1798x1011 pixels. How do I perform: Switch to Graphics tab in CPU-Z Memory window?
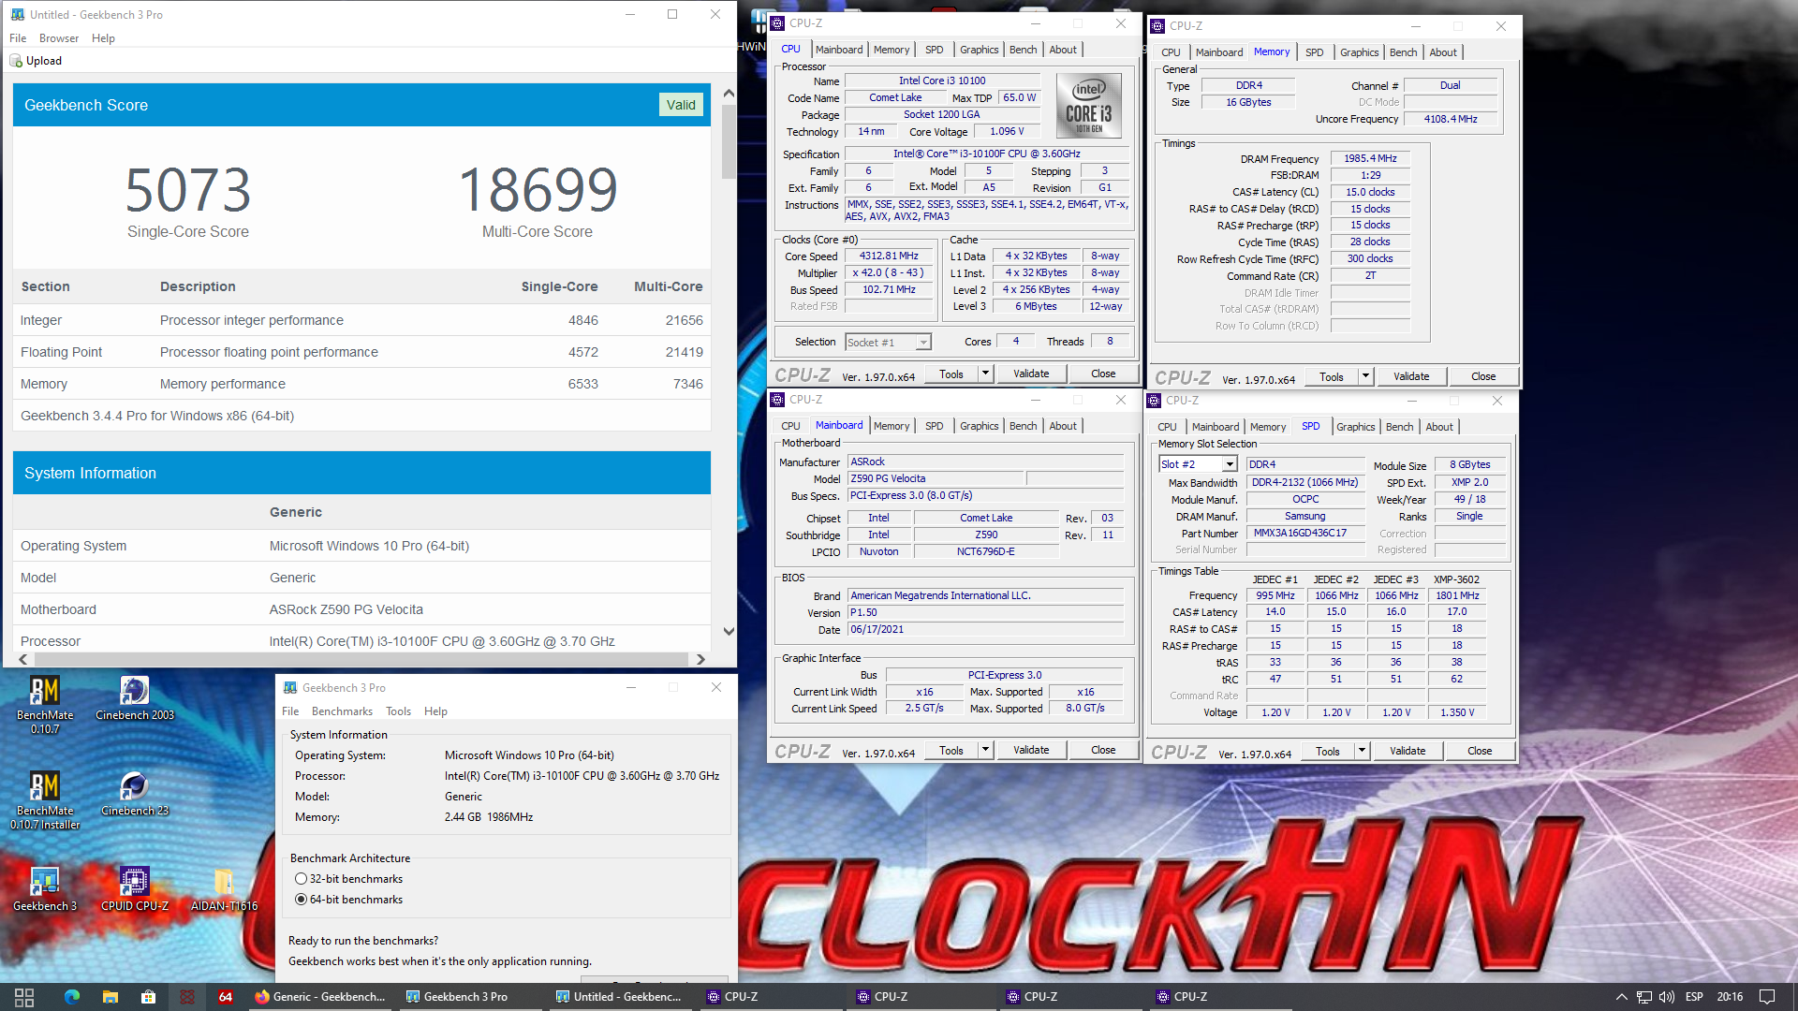click(x=1359, y=52)
